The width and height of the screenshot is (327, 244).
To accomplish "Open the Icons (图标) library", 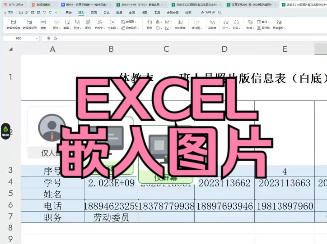I will pos(88,24).
